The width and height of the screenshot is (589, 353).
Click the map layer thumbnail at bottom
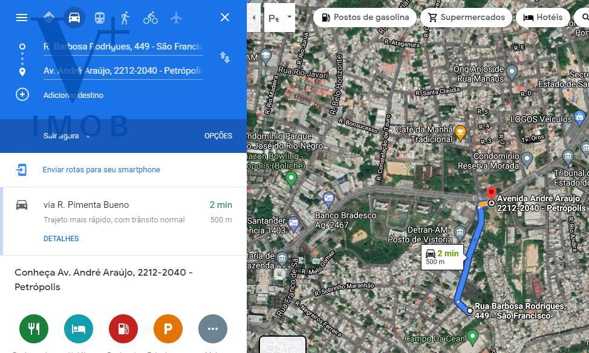pyautogui.click(x=283, y=345)
